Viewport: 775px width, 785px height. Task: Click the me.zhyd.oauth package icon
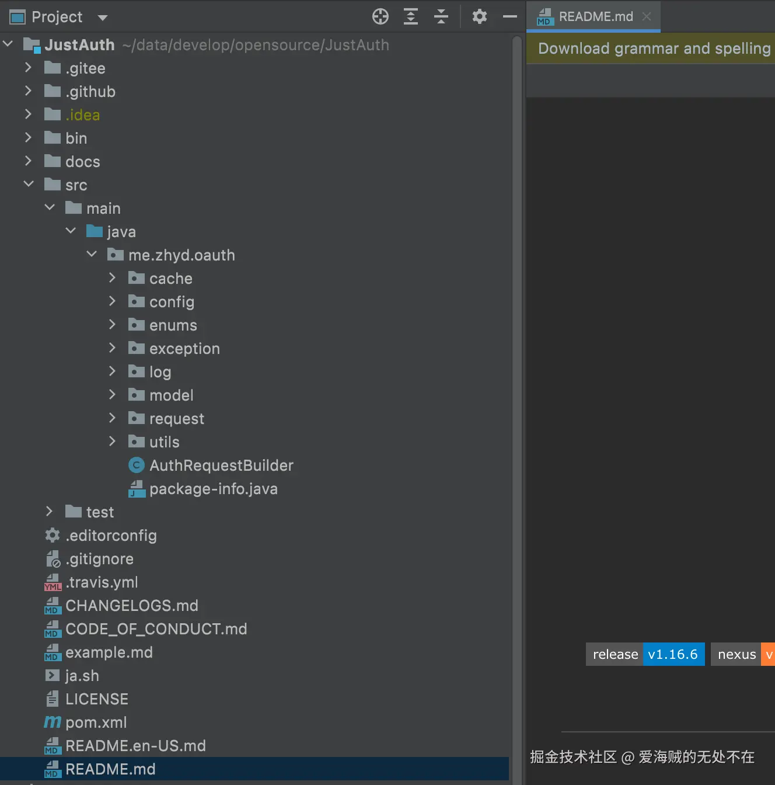coord(115,254)
